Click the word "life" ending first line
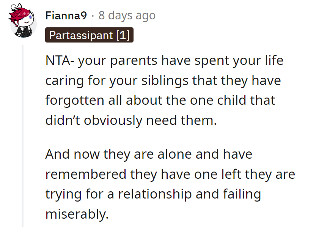 point(274,61)
